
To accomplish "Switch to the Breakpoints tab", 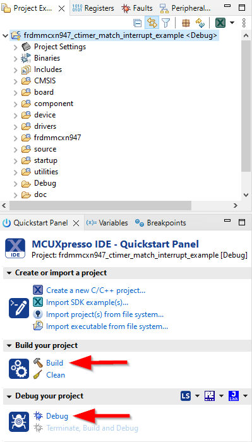I will coord(160,223).
